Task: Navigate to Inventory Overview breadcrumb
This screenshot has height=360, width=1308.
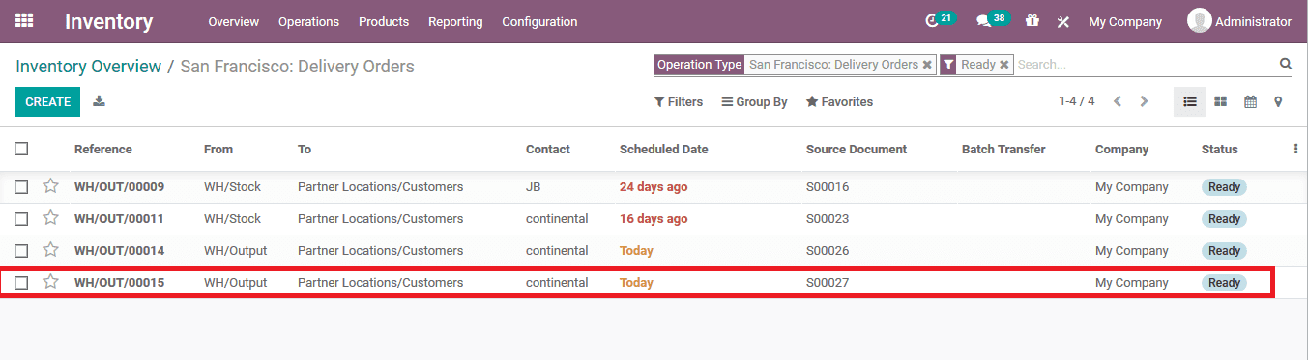Action: [88, 67]
